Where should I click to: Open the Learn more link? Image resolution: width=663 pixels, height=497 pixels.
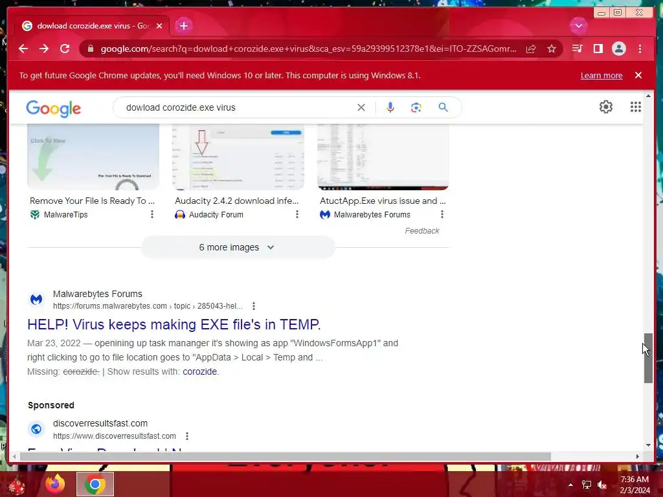[x=601, y=75]
